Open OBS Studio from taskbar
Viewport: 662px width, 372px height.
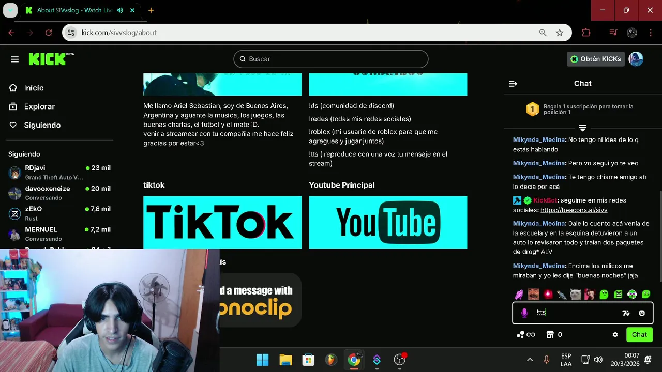click(399, 360)
